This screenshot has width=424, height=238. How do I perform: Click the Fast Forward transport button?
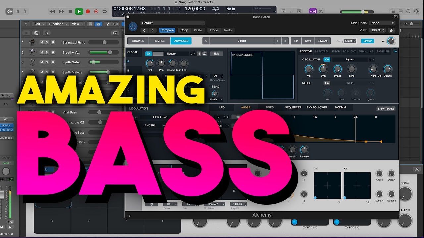61,11
